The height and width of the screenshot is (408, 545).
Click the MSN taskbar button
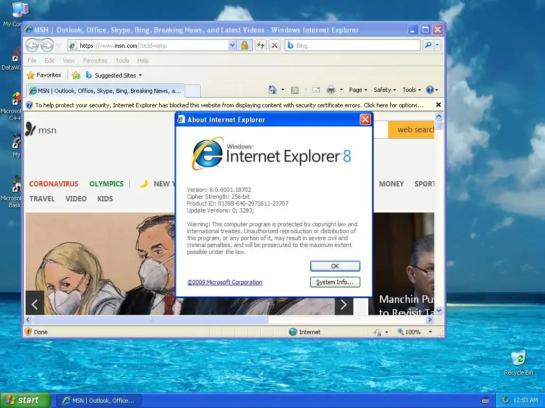(98, 401)
